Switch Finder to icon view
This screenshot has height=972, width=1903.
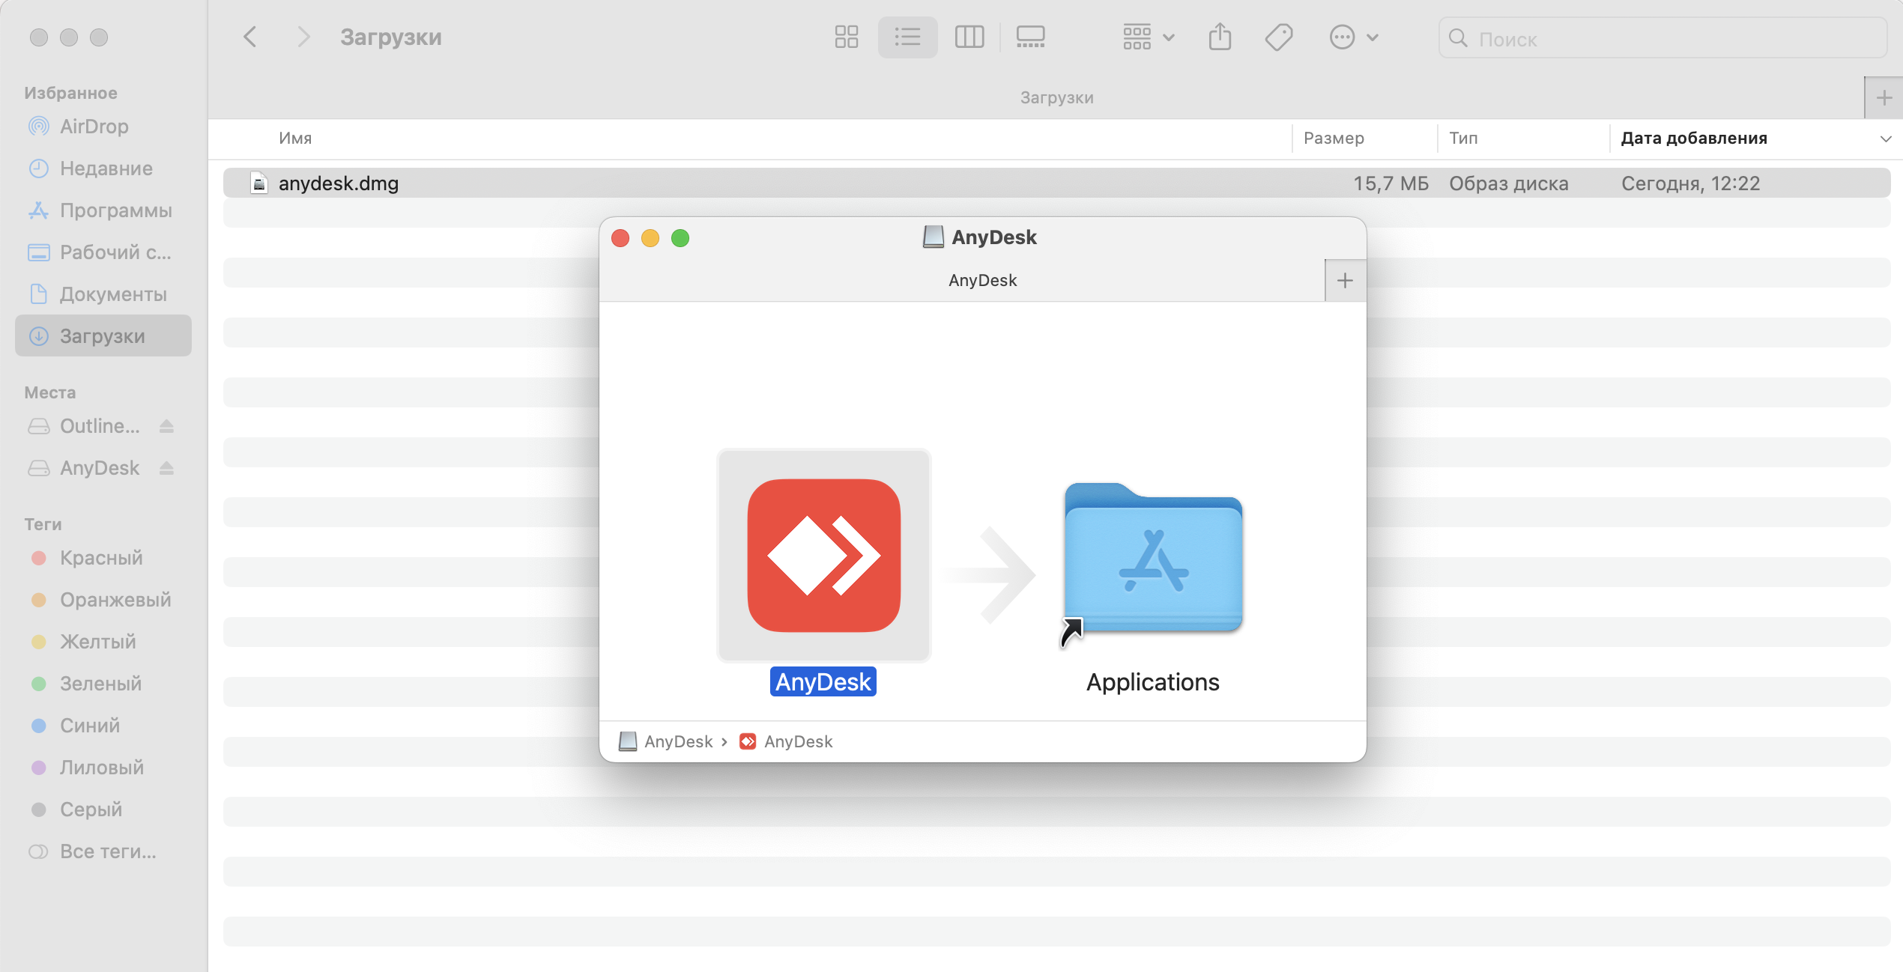click(x=847, y=37)
